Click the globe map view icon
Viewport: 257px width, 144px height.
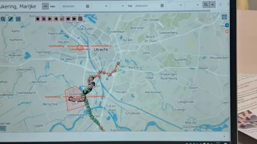pos(224,17)
